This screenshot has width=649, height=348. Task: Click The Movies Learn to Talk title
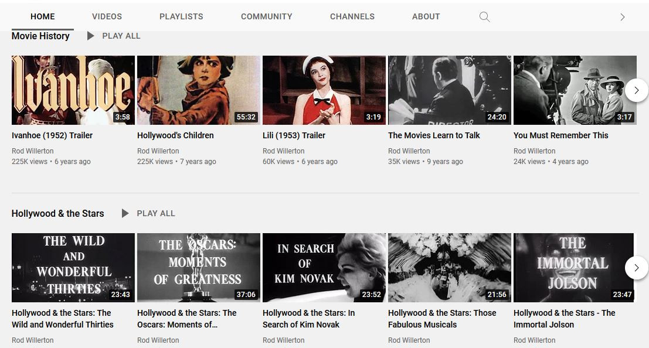434,135
